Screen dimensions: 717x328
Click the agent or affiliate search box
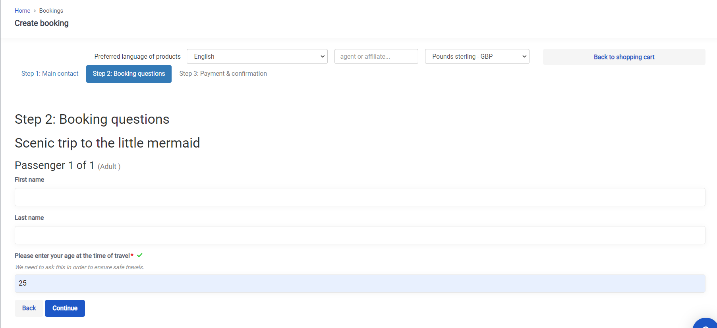(376, 56)
